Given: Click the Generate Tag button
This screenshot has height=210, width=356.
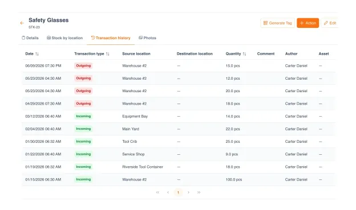Looking at the screenshot, I should point(277,23).
